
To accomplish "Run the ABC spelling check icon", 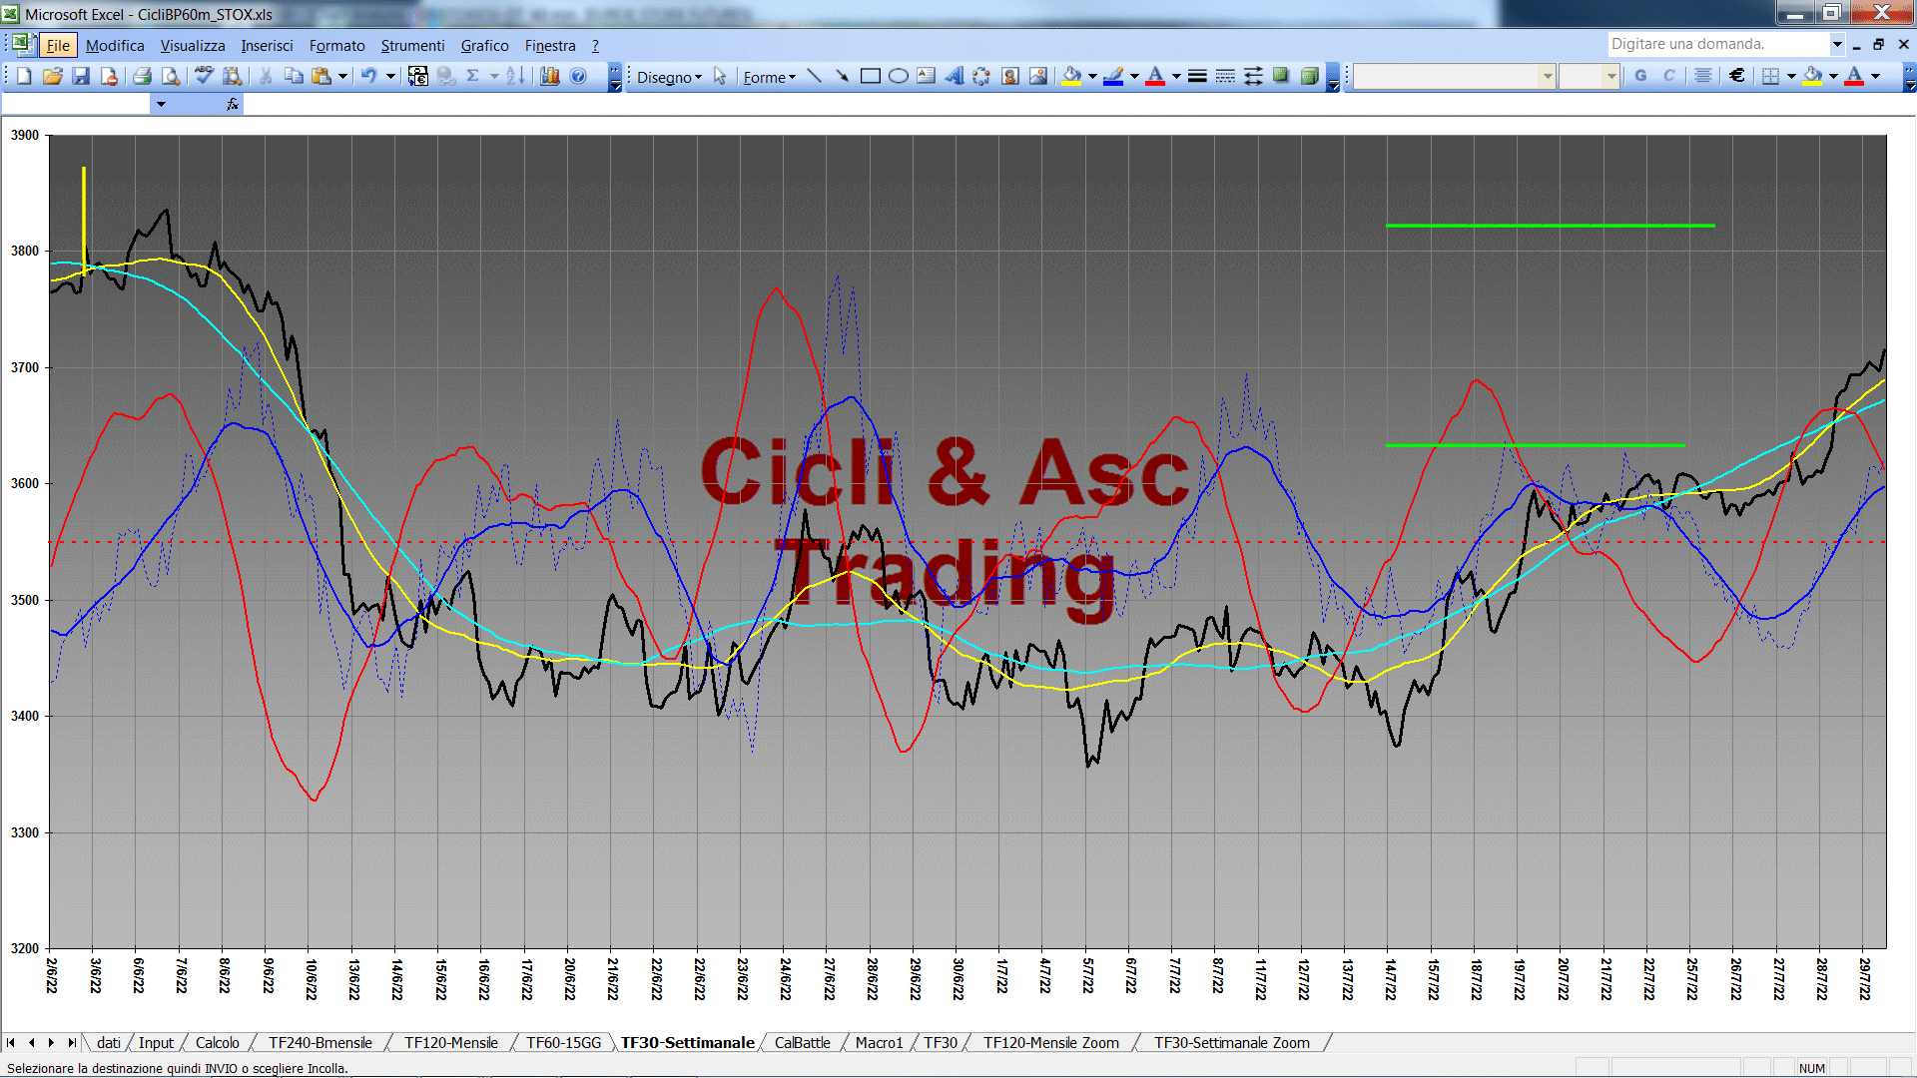I will point(204,76).
